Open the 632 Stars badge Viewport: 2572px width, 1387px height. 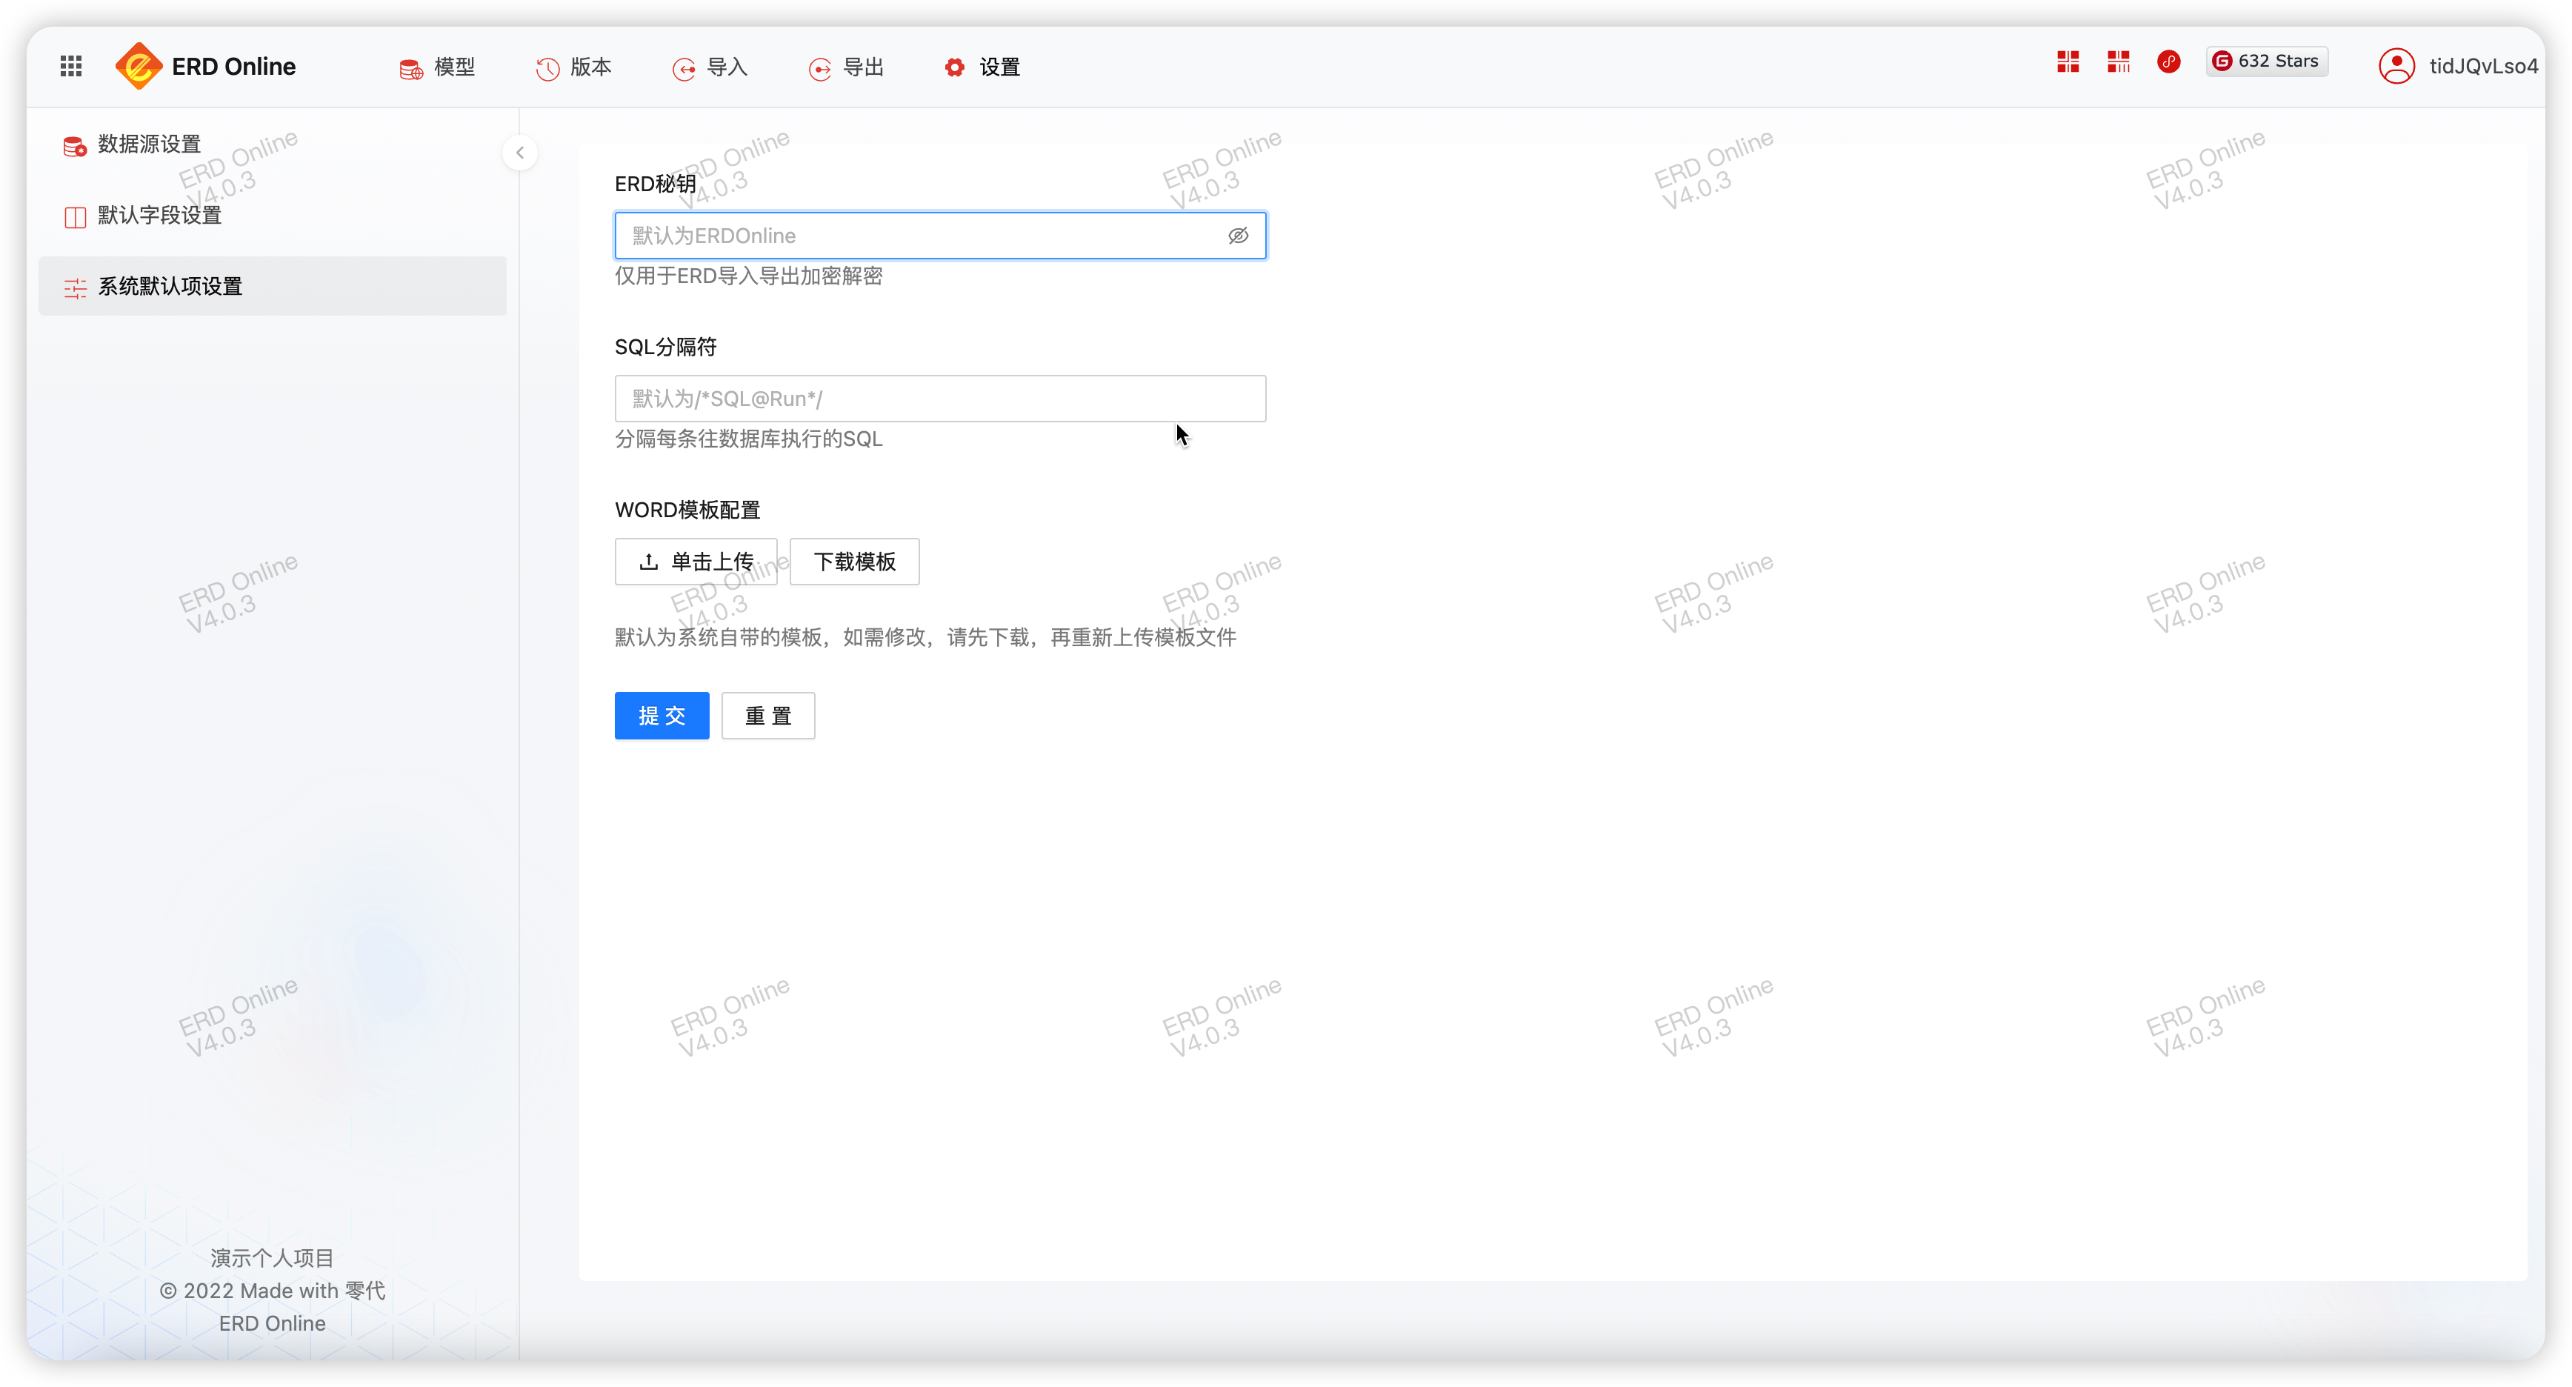2267,61
